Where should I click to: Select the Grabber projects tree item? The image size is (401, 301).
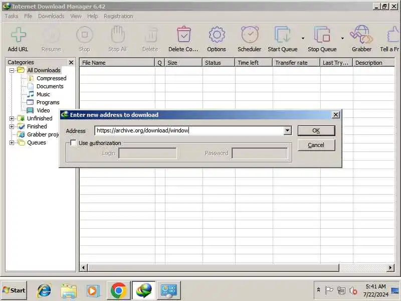(43, 134)
